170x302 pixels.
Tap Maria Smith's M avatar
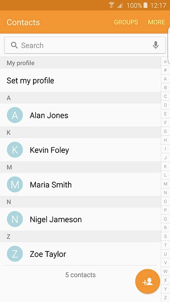15,185
